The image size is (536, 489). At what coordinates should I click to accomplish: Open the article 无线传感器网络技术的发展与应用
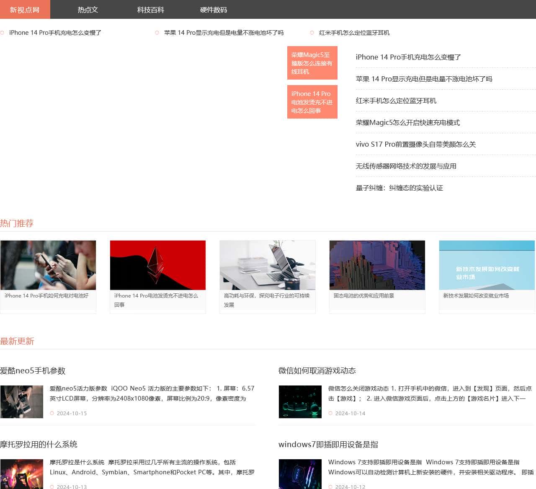click(x=406, y=166)
